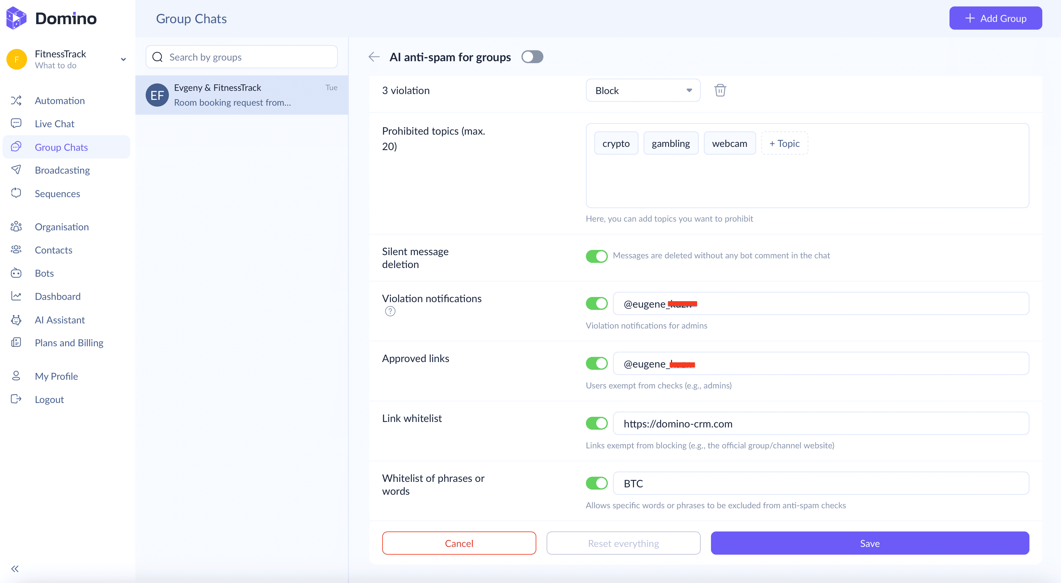Click the Cancel button
This screenshot has height=583, width=1061.
coord(459,543)
